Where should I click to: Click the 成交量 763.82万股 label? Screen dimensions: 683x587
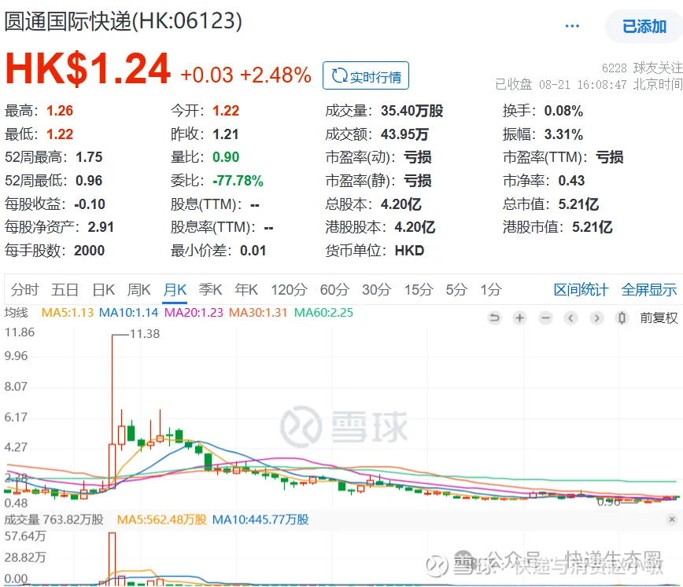54,519
